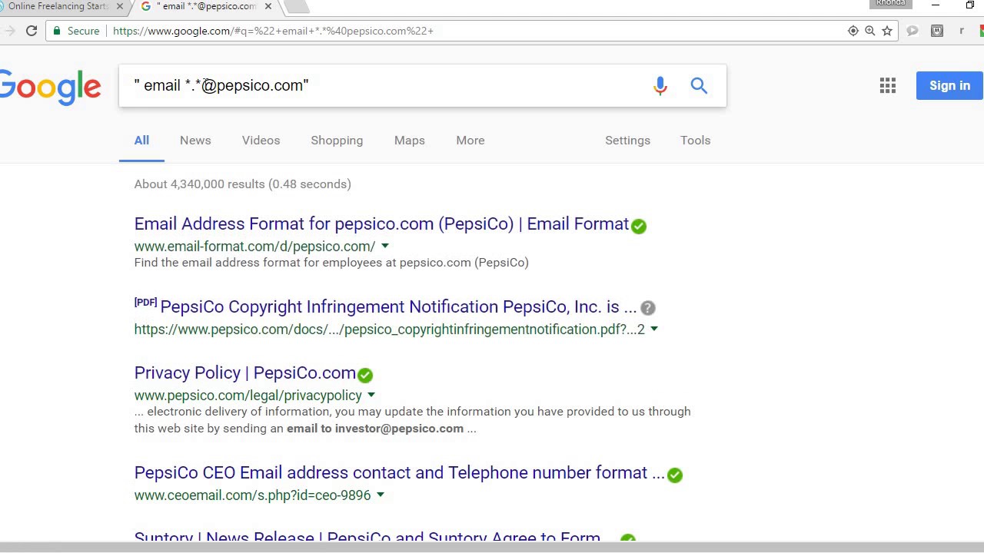Click the square extension icon in toolbar

coord(937,31)
